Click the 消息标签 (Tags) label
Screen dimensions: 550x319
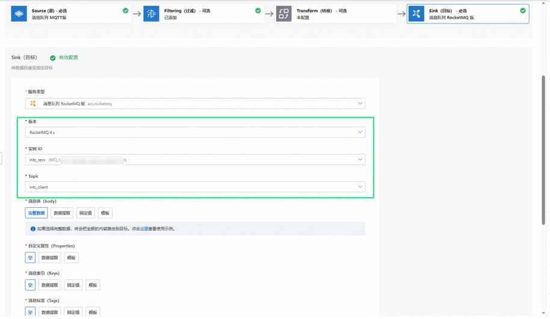pos(44,300)
